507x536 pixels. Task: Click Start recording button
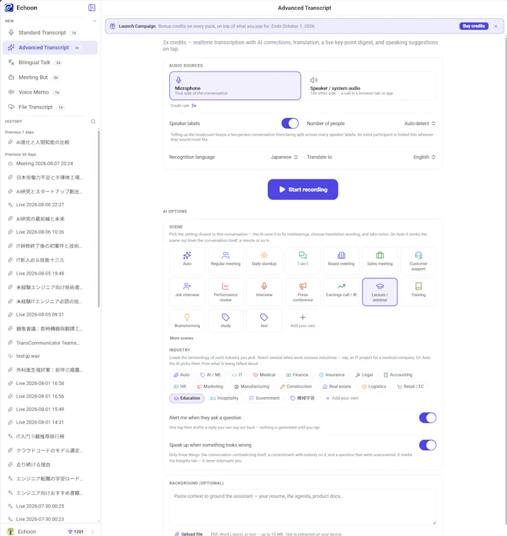pyautogui.click(x=303, y=190)
